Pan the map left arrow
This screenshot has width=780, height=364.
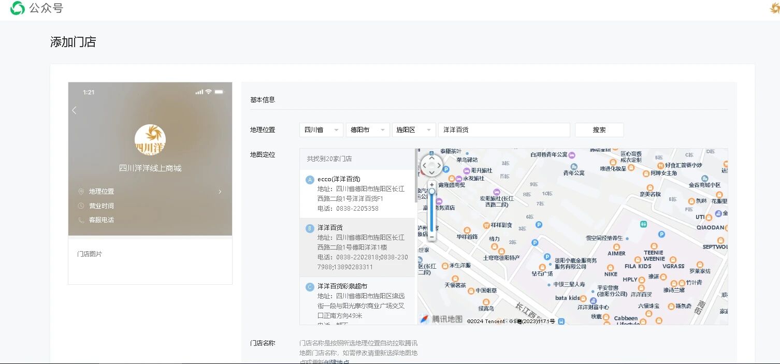(x=424, y=166)
